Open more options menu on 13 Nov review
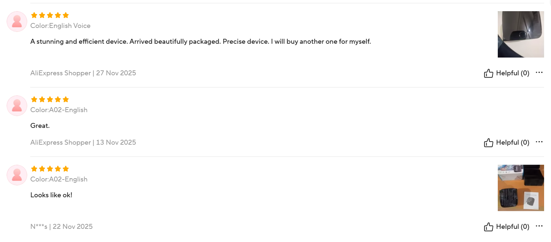Screen dimensions: 551x242 (539, 142)
